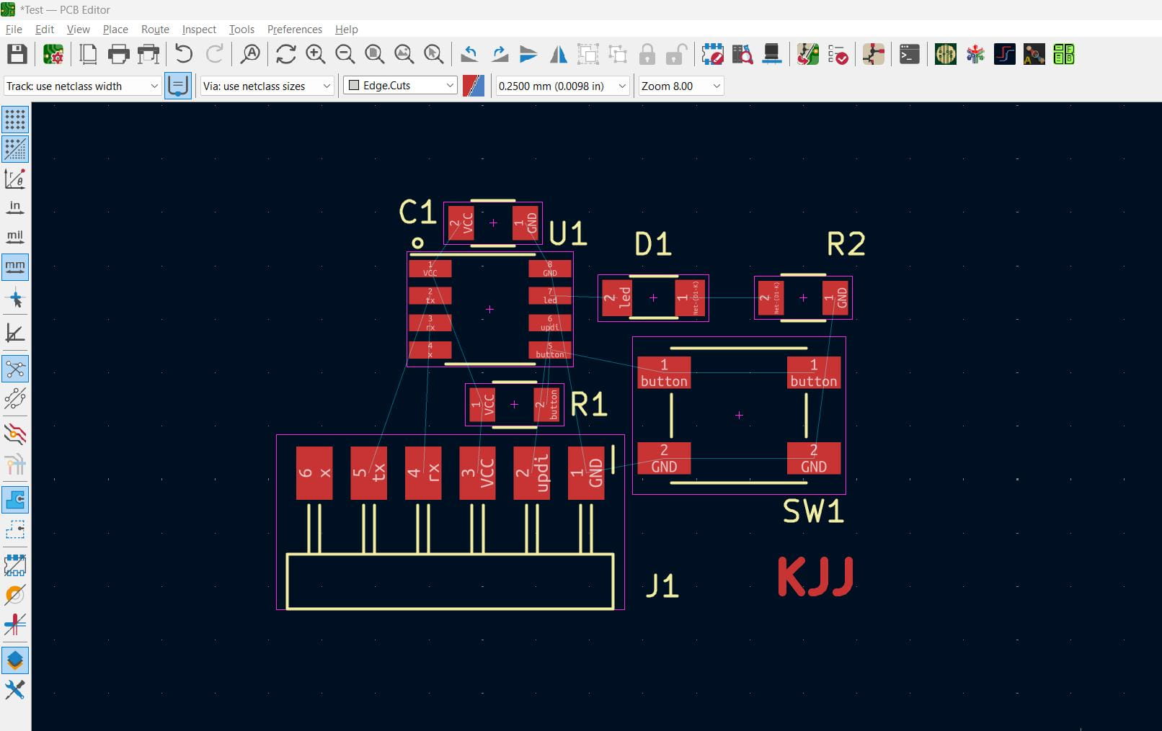Screen dimensions: 1162x731
Task: Rotate selection clockwise
Action: (x=499, y=54)
